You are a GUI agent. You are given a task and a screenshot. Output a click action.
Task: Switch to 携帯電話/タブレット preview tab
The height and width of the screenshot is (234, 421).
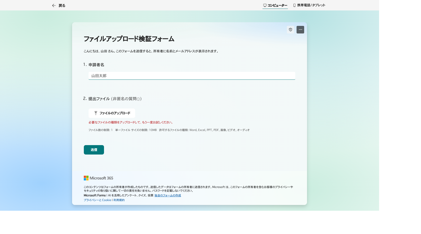[x=309, y=5]
